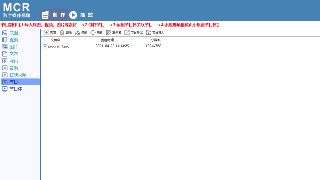Image resolution: width=320 pixels, height=180 pixels.
Task: Refresh the program list with 刷新
Action: (96, 32)
